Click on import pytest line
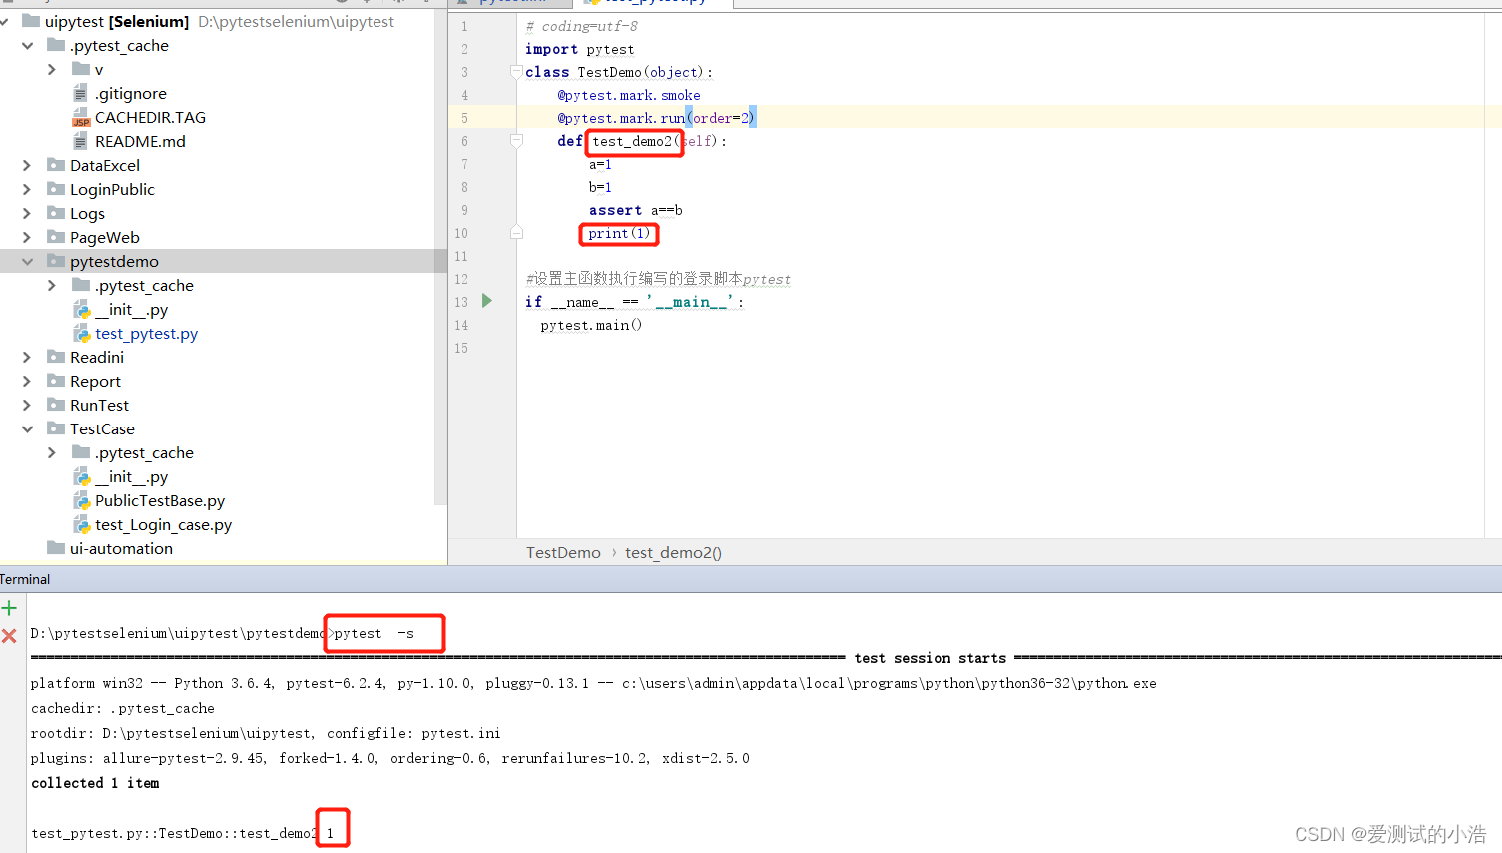Screen dimensions: 1502x853 (x=579, y=49)
